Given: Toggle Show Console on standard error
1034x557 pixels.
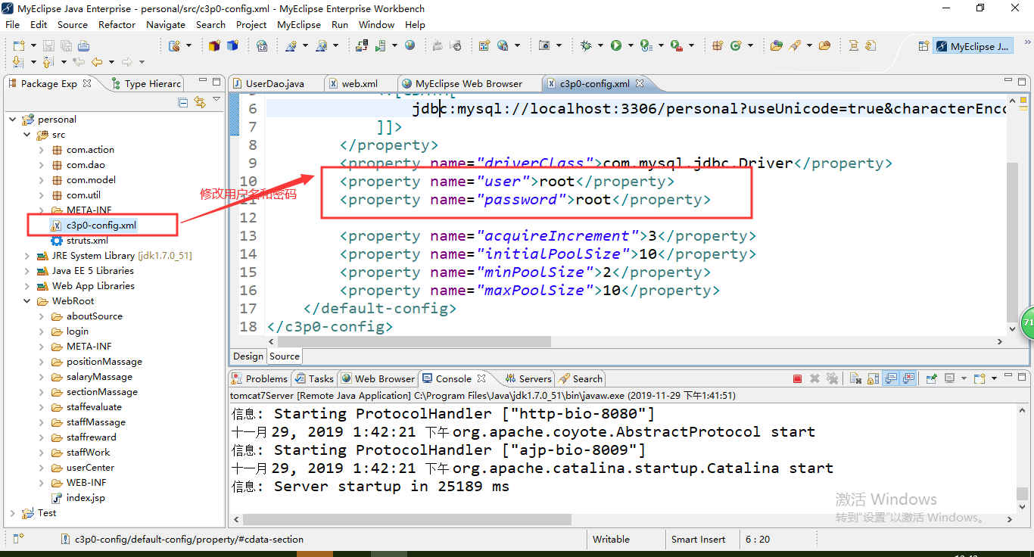Looking at the screenshot, I should click(x=908, y=379).
